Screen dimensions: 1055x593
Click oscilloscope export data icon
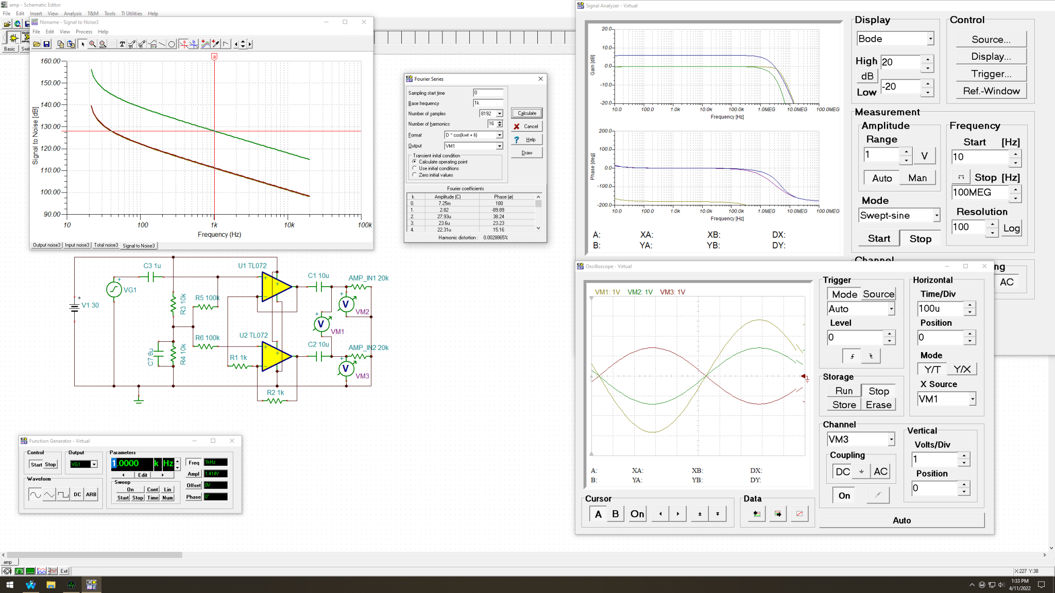778,514
